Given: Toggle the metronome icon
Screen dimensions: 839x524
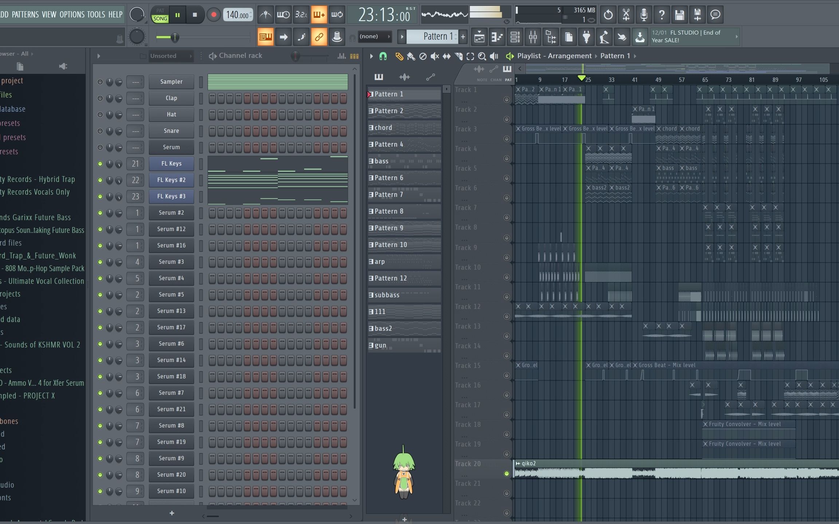Looking at the screenshot, I should (x=265, y=15).
